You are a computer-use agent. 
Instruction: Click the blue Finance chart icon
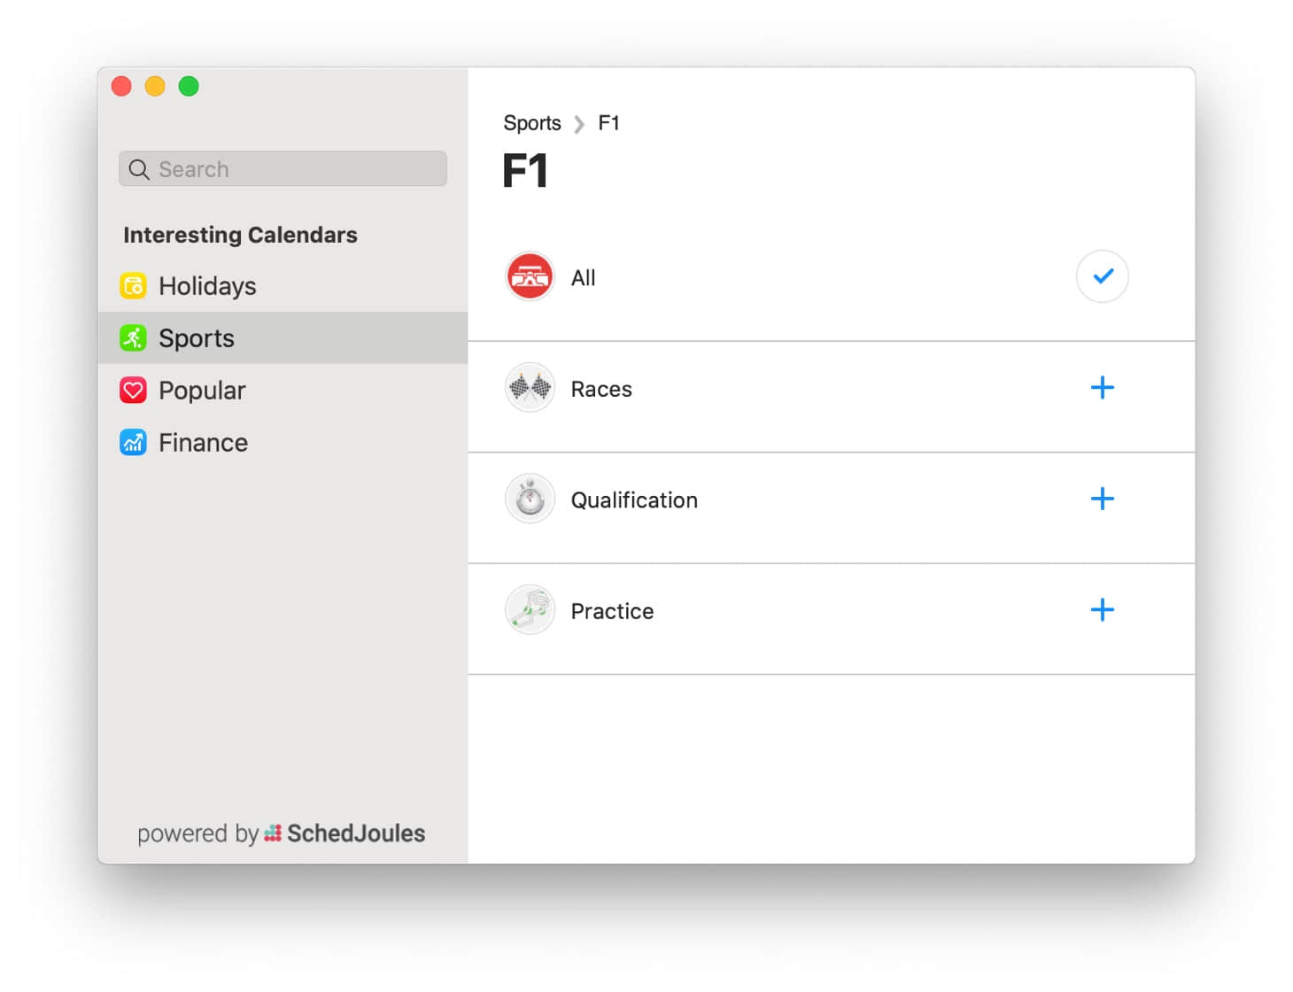pos(133,442)
